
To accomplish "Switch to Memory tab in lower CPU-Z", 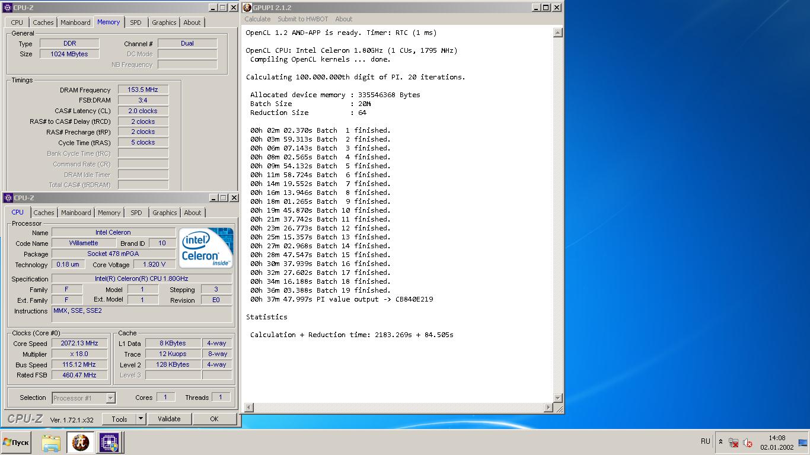I will [x=109, y=213].
